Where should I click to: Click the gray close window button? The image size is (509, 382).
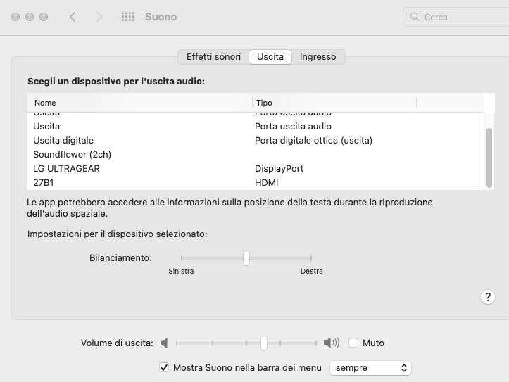pyautogui.click(x=15, y=17)
